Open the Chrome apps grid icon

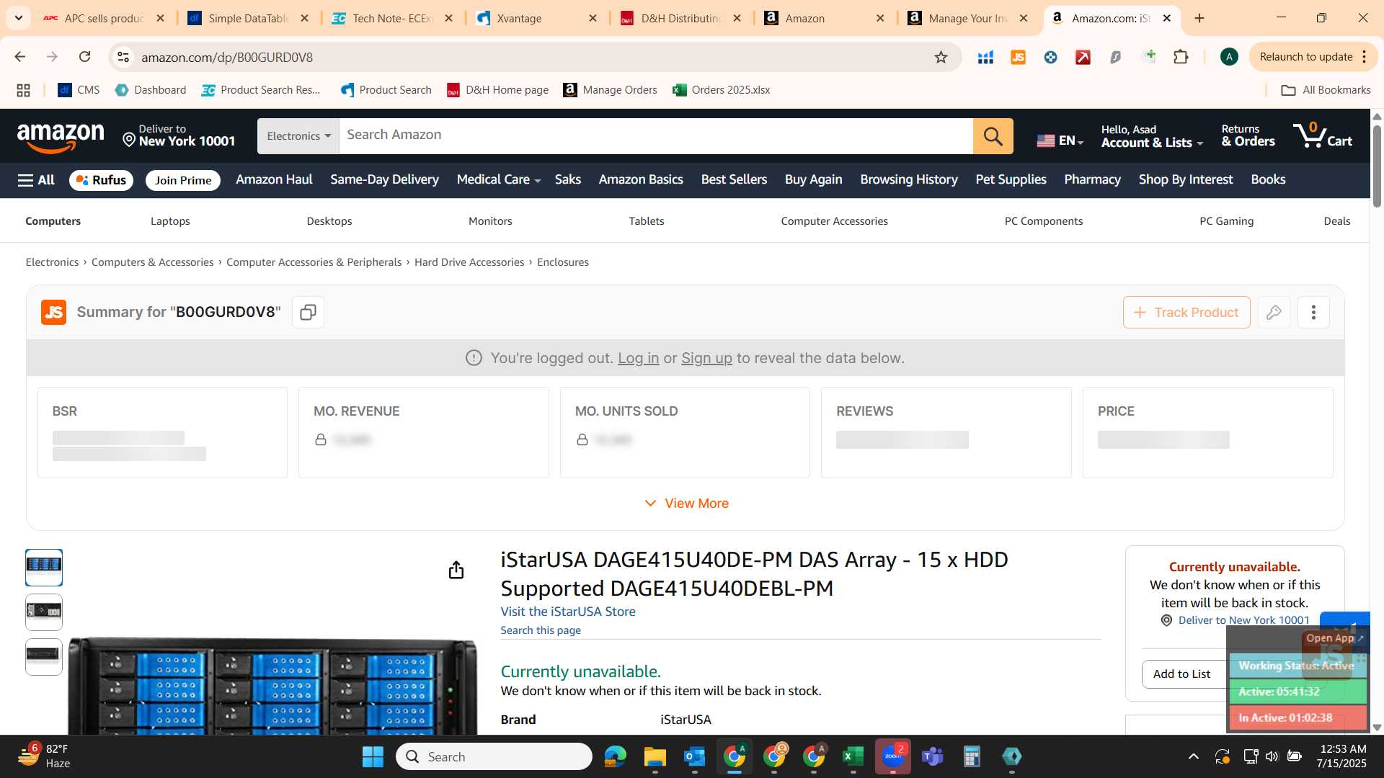(23, 90)
